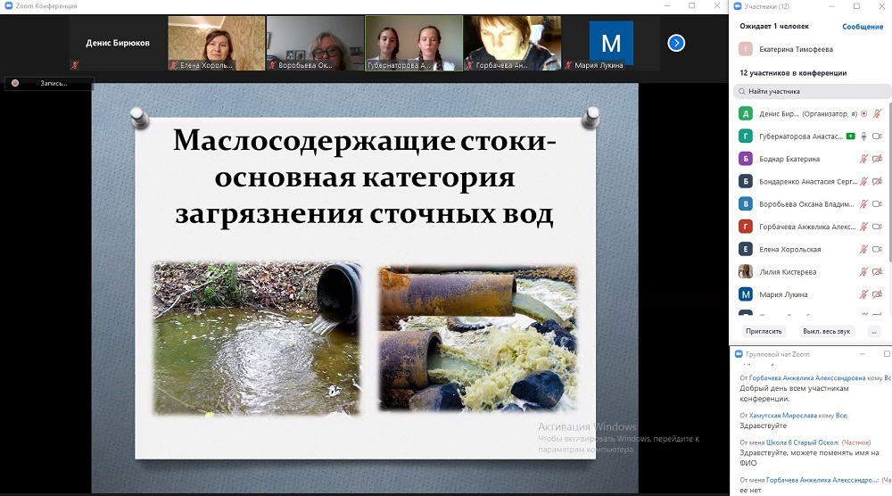This screenshot has height=496, width=892.
Task: Toggle camera for Лилия Кистерева in participants list
Action: [877, 272]
